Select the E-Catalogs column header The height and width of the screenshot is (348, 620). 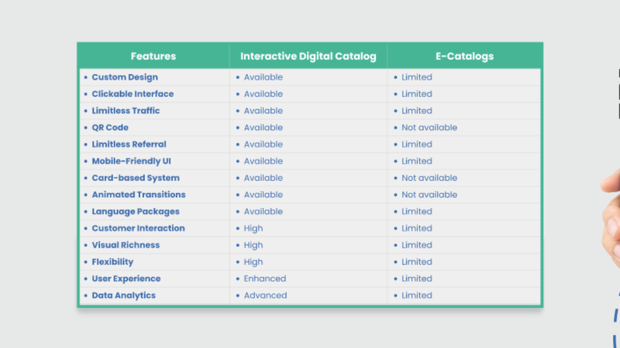464,56
